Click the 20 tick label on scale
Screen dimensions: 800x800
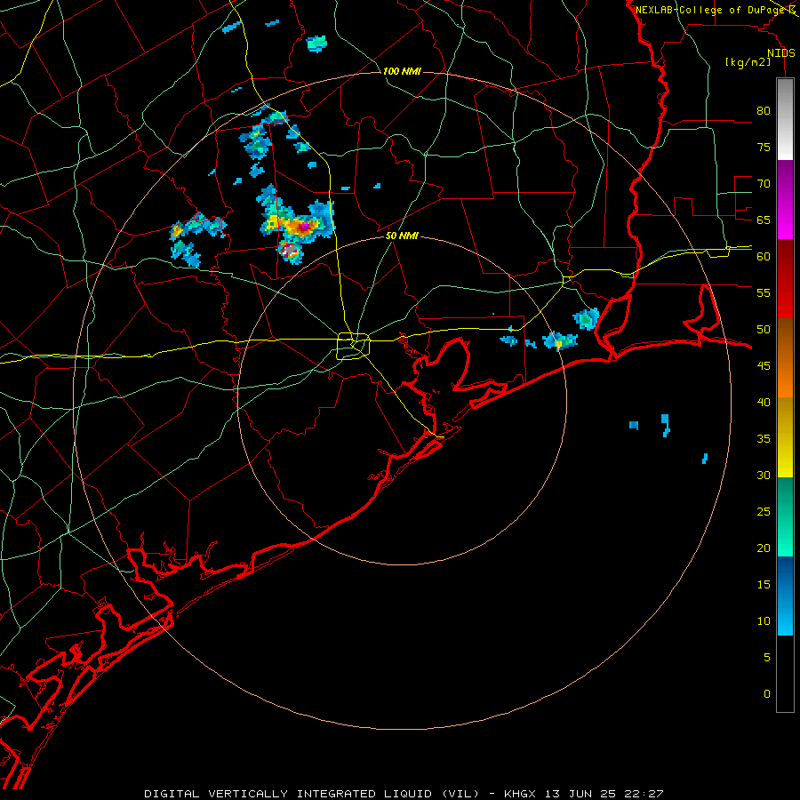point(764,548)
